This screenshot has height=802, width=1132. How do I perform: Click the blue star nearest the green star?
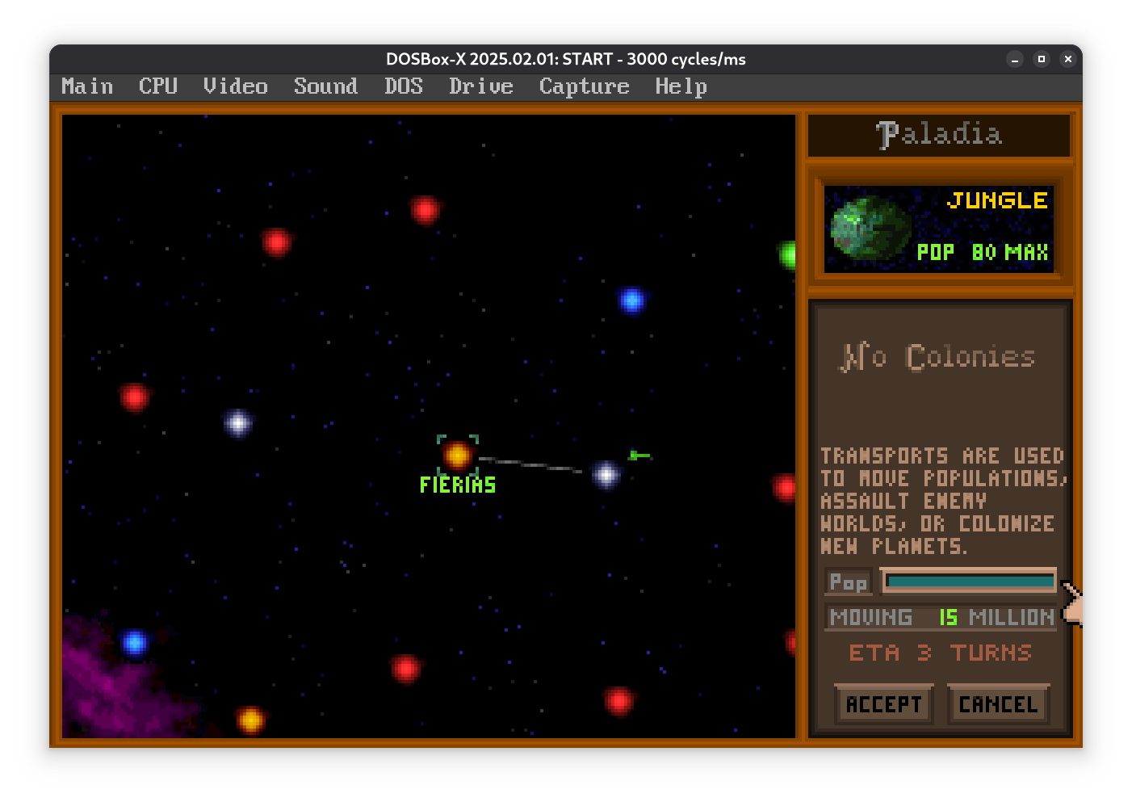[631, 300]
